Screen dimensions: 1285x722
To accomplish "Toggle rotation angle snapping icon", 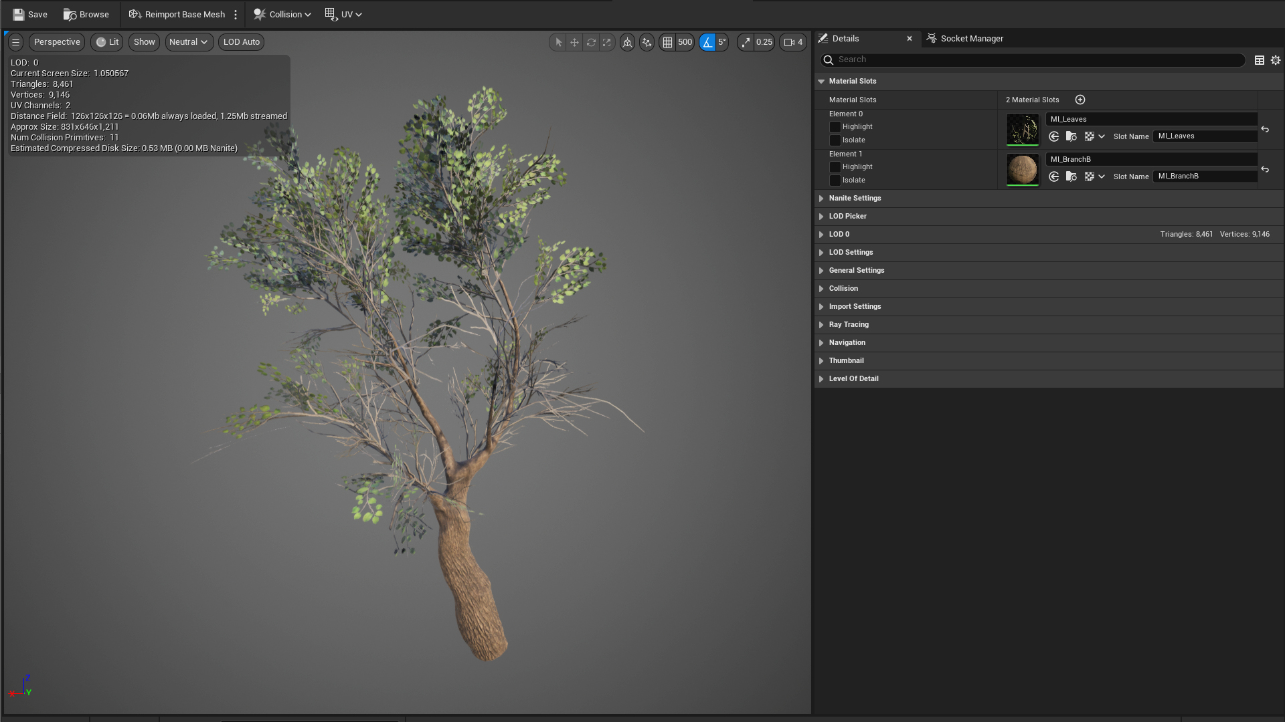I will (x=707, y=42).
